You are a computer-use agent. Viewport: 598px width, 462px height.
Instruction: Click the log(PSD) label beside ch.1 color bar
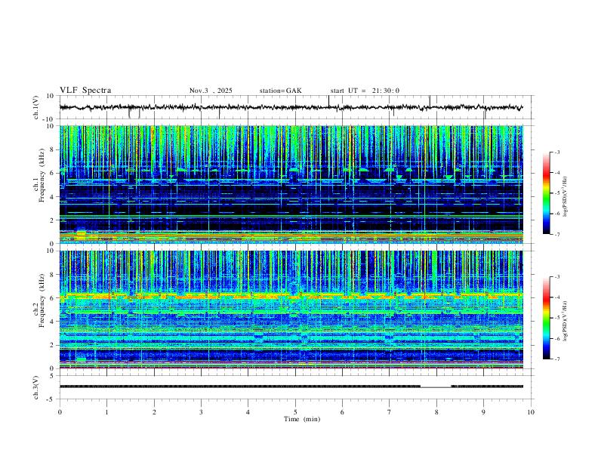point(566,197)
